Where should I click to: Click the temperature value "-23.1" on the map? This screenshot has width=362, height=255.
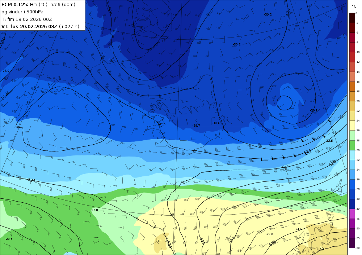(x=158, y=241)
